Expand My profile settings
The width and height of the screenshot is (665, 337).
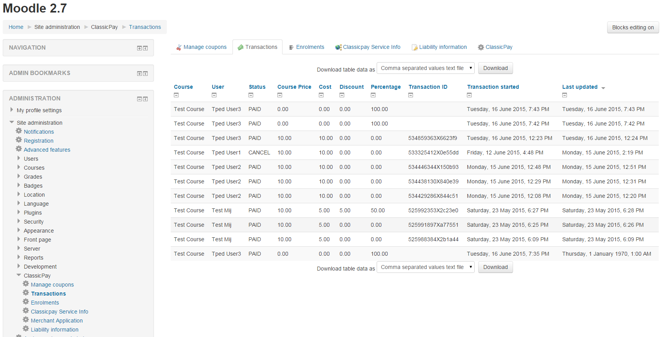point(12,110)
